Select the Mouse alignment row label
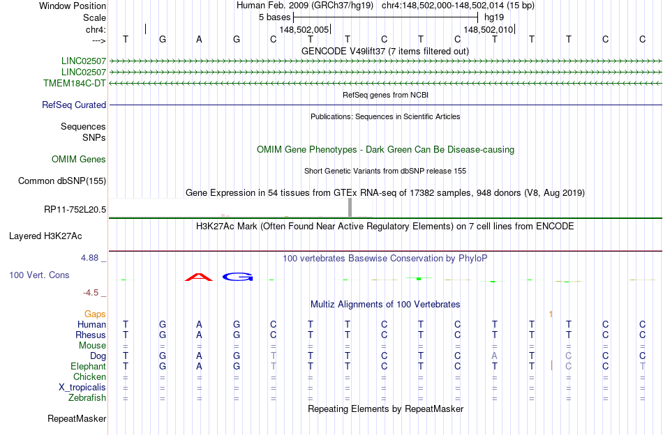 92,346
